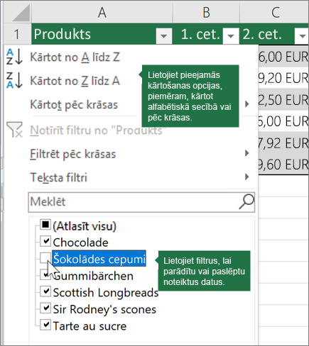
Task: Uncheck the Gummibärchen checkbox
Action: (x=45, y=274)
